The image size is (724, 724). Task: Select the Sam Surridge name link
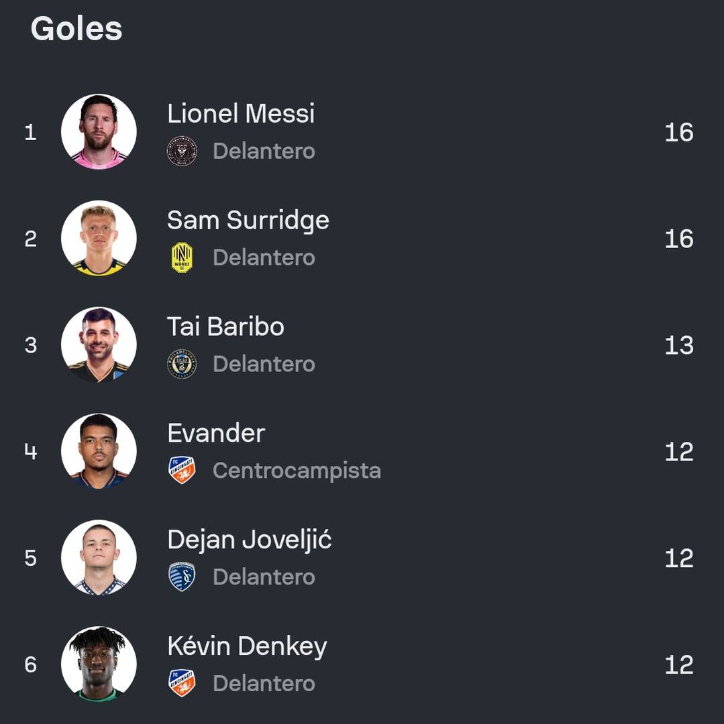point(248,221)
